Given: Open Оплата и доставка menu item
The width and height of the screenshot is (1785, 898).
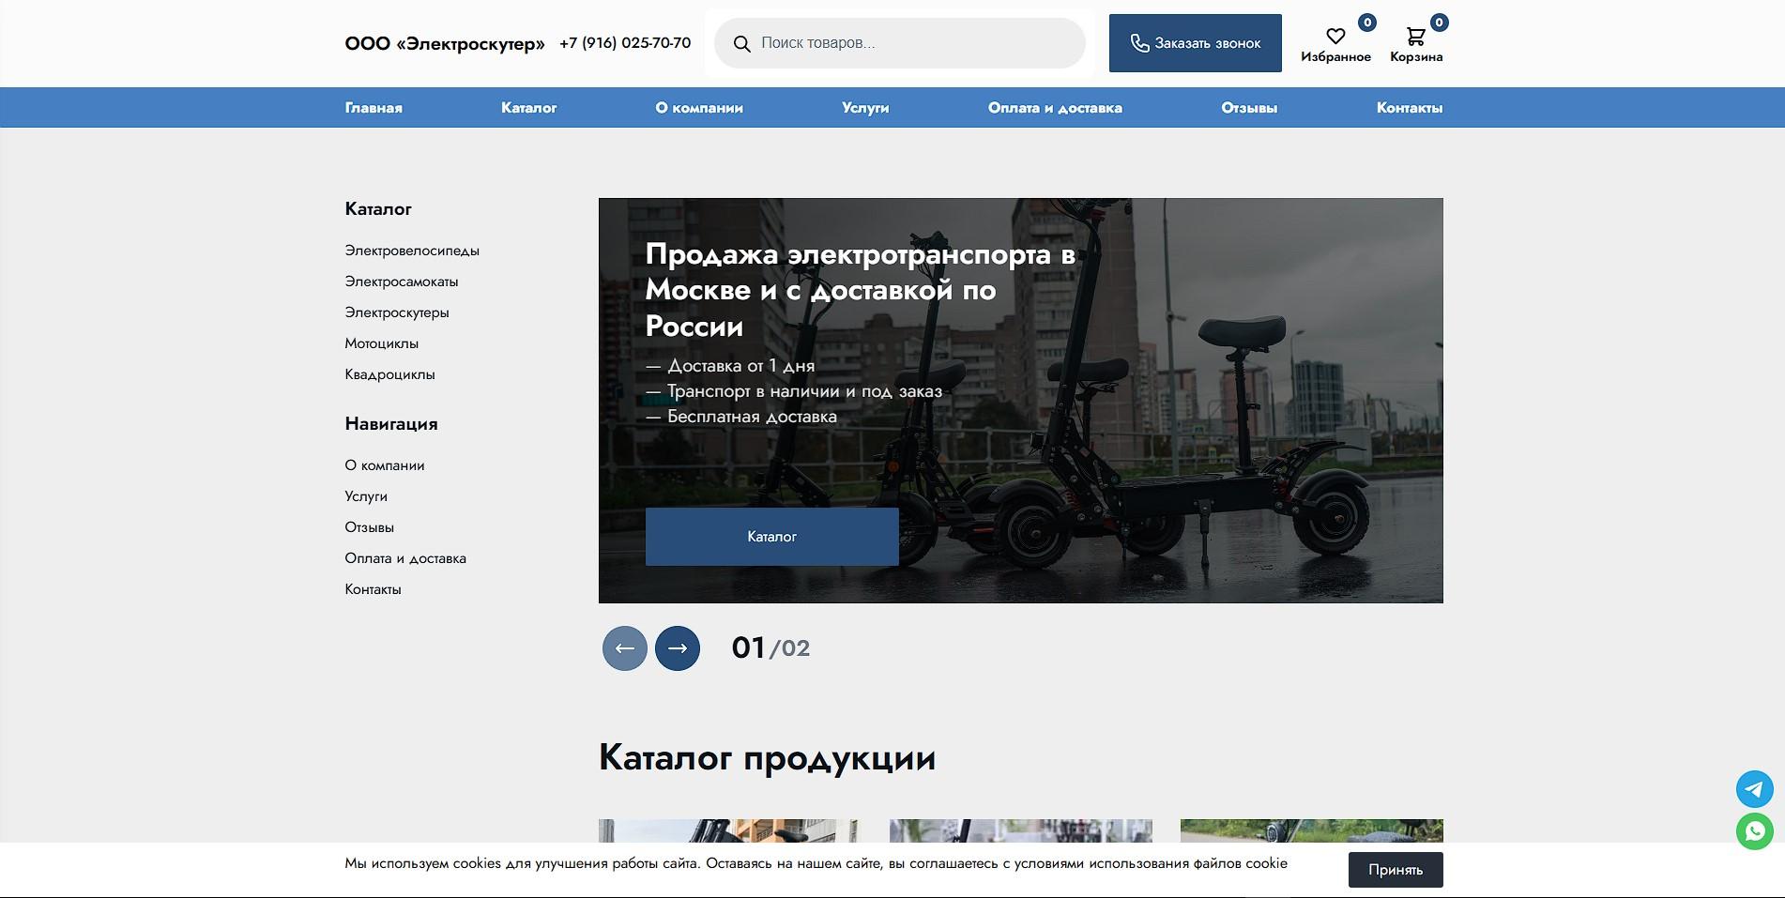Looking at the screenshot, I should point(1055,107).
